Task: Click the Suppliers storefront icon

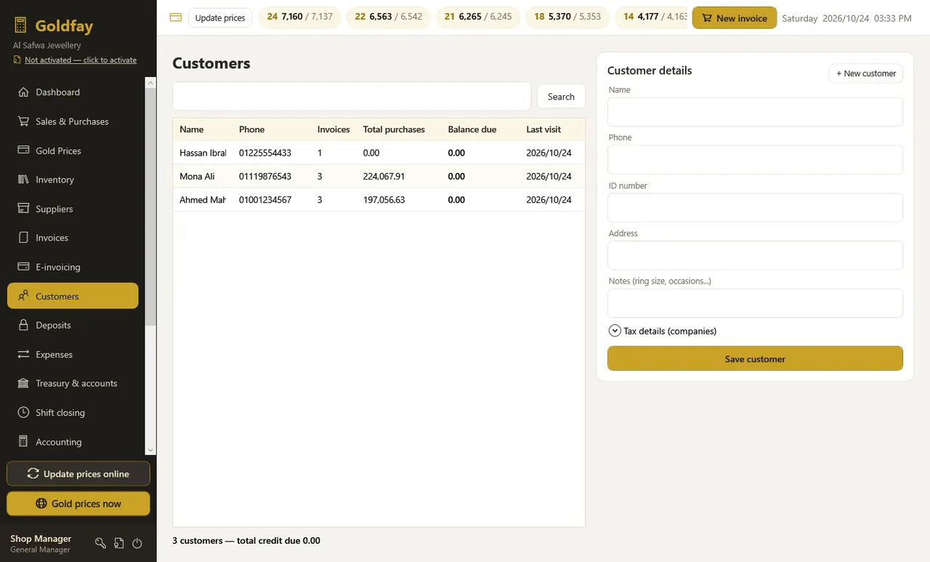Action: coord(23,209)
